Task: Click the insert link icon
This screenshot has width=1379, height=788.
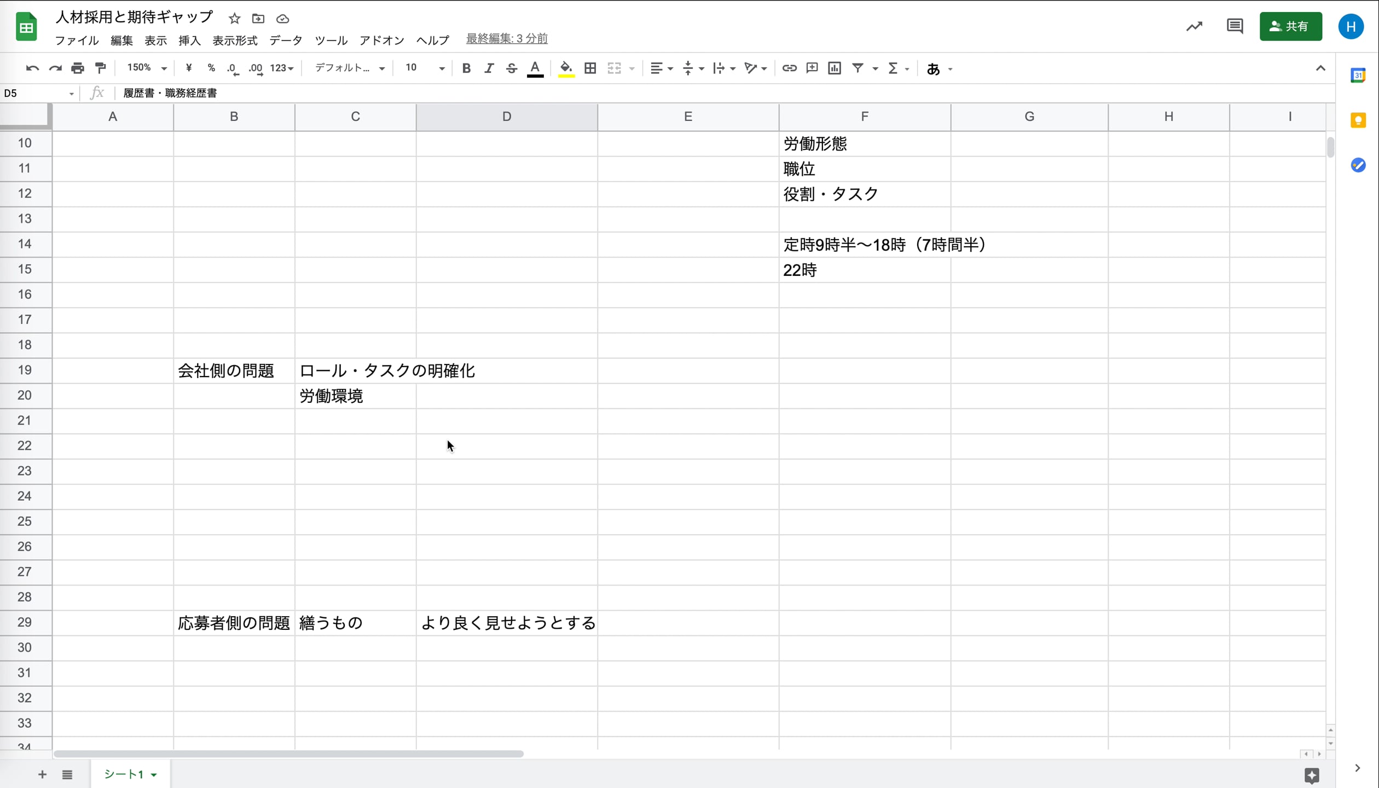Action: pos(789,68)
